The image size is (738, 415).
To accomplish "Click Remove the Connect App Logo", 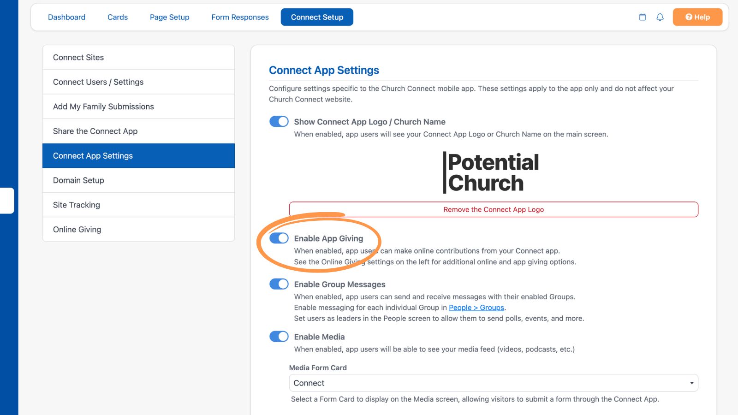I will 494,209.
